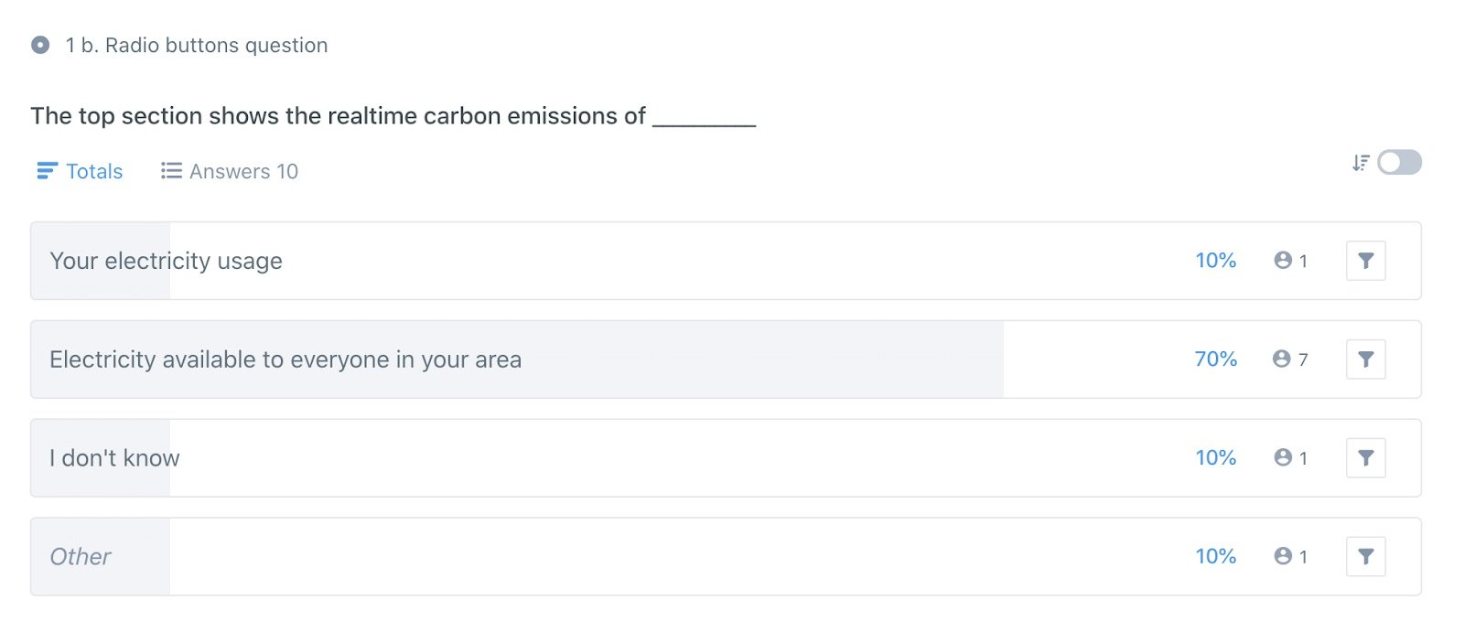Switch to the Totals tab

[x=80, y=171]
